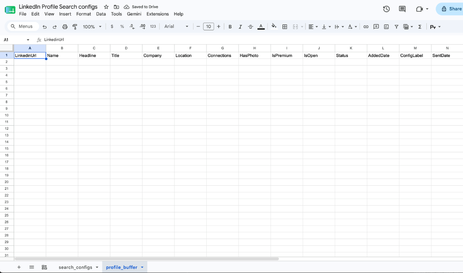Screen dimensions: 463x273
Task: Add a new sheet with plus icon
Action: coord(19,267)
